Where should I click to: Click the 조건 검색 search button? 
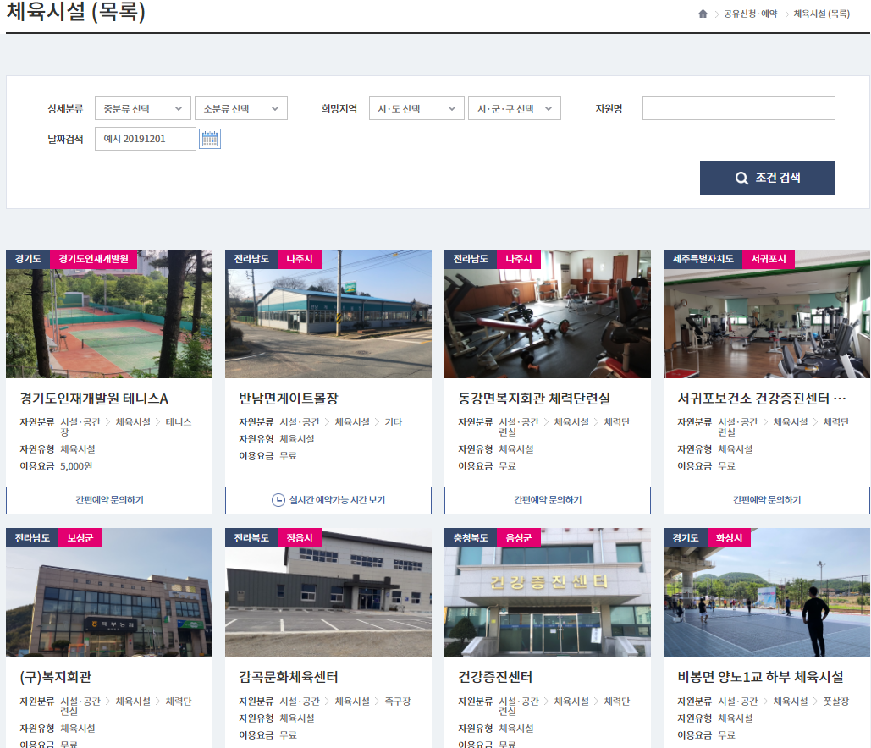767,178
